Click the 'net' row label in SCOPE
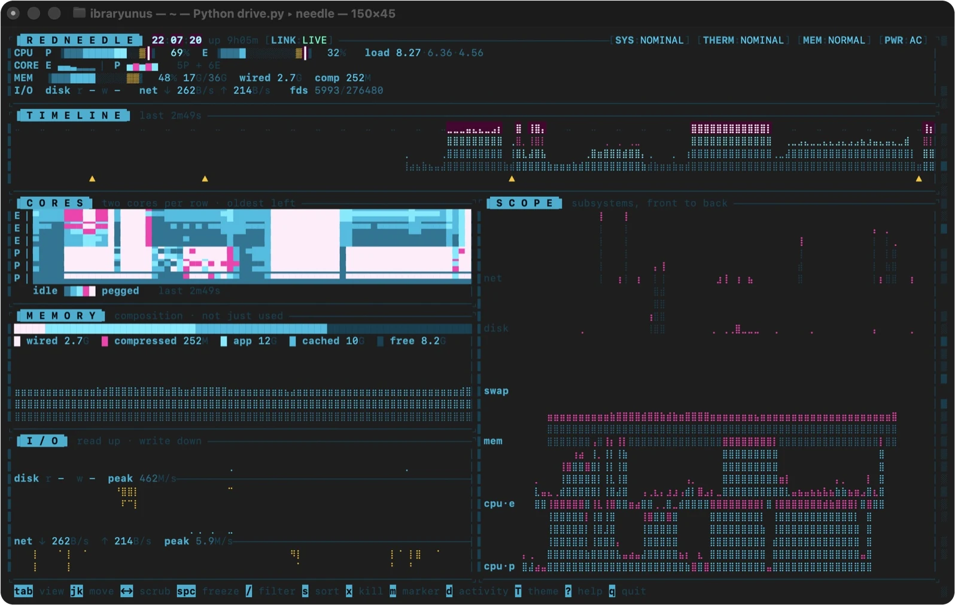The width and height of the screenshot is (955, 605). (493, 278)
